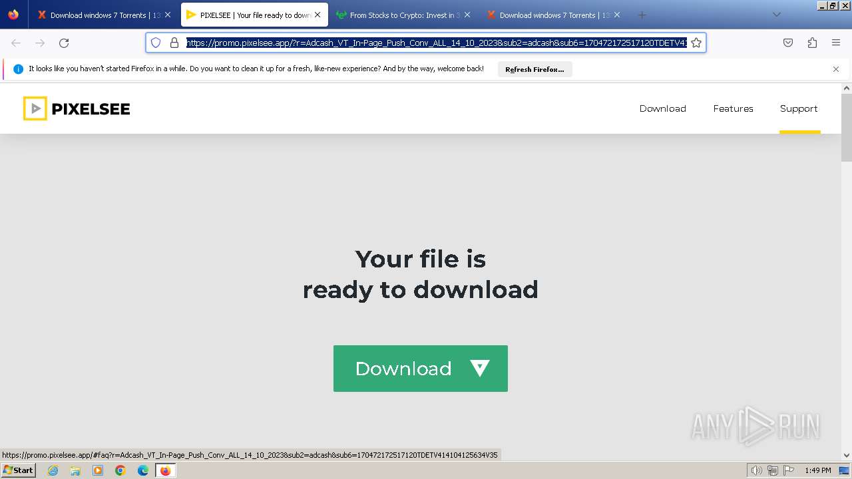Select the Firefox taskbar button
This screenshot has height=479, width=852.
pos(165,470)
